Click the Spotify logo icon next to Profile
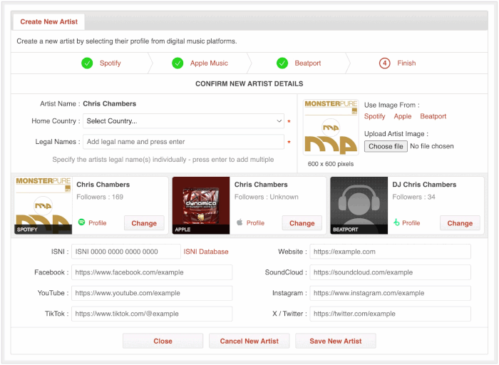 (81, 222)
